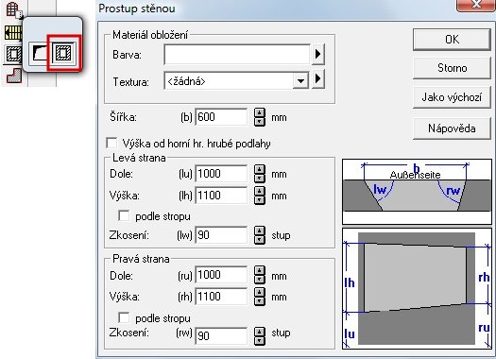The width and height of the screenshot is (496, 359).
Task: Click the left Dole (lu) input field
Action: [221, 174]
